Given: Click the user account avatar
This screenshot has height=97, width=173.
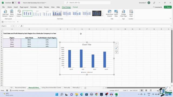Looking at the screenshot, I should [149, 3].
